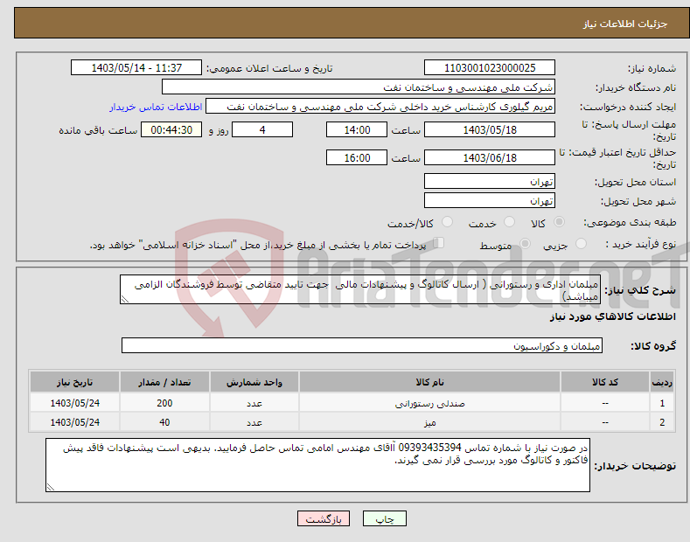Click the صندلی رستورانی item cell
Image resolution: width=690 pixels, height=542 pixels.
[x=429, y=402]
